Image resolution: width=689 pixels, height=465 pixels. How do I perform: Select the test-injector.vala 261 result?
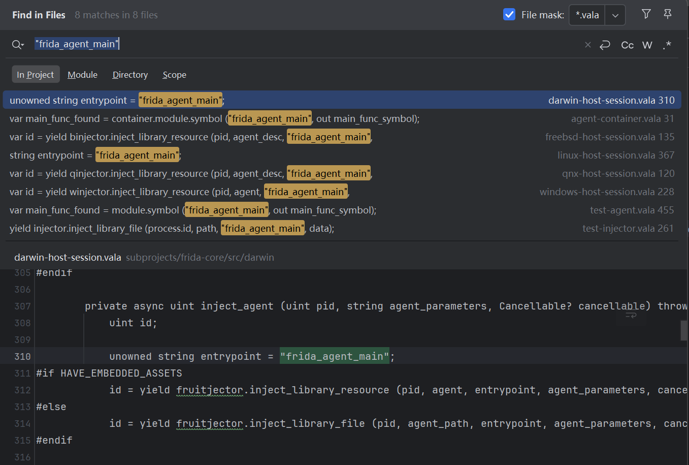click(342, 228)
